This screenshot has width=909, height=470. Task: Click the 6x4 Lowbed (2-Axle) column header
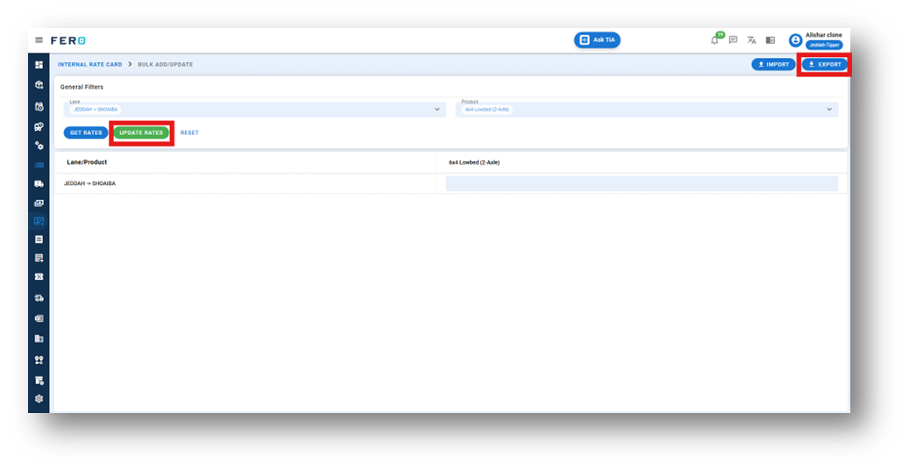point(474,162)
